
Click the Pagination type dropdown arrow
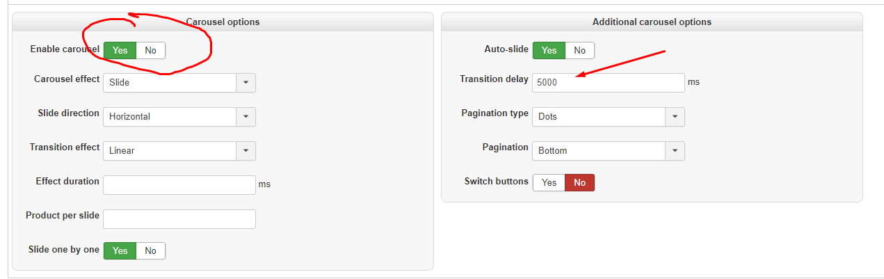pos(675,116)
